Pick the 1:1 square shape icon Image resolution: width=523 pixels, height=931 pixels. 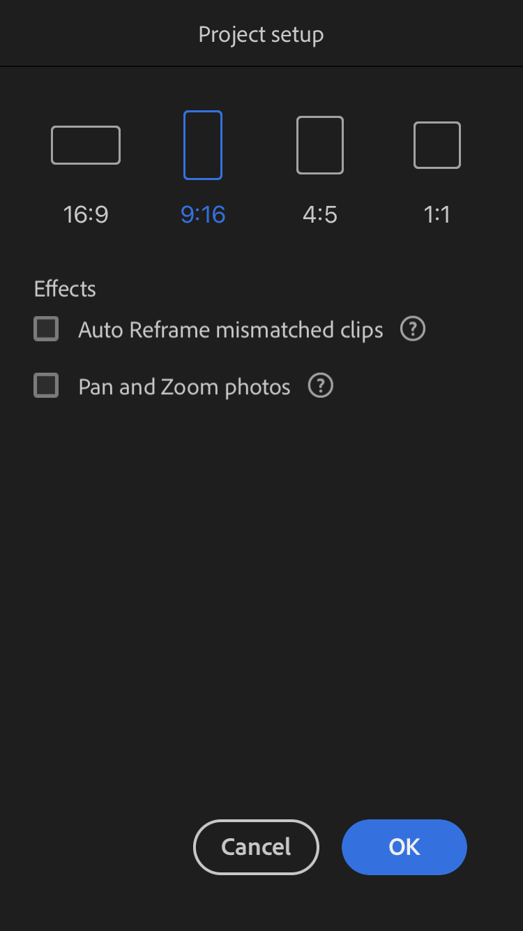point(437,145)
